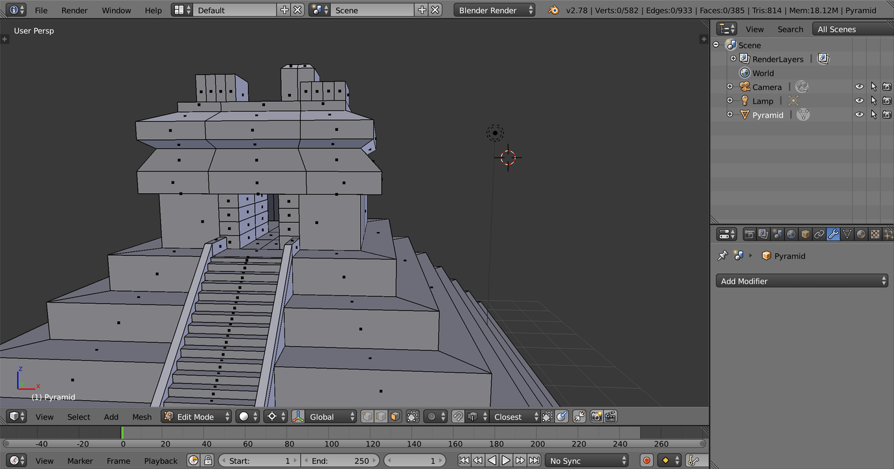Click the record keyframe button
Image resolution: width=894 pixels, height=469 pixels.
pos(646,461)
